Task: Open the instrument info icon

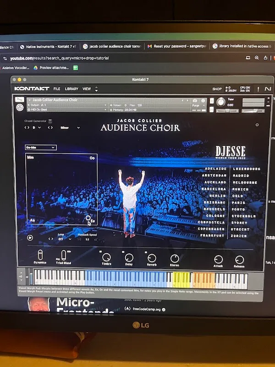Action: [x=203, y=100]
